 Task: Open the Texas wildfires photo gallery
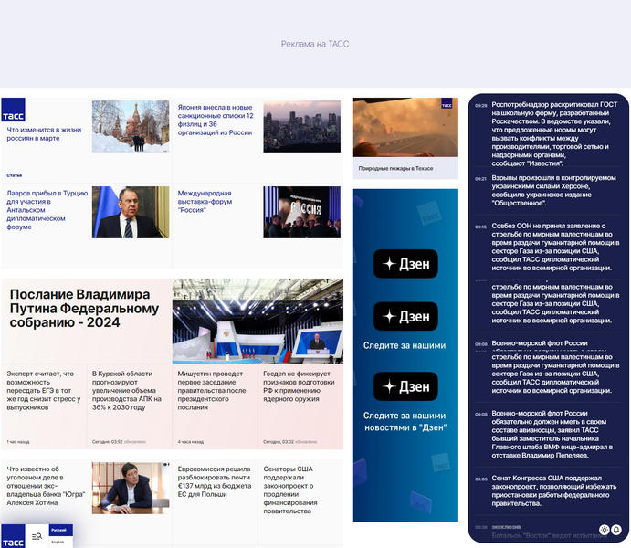click(x=405, y=137)
